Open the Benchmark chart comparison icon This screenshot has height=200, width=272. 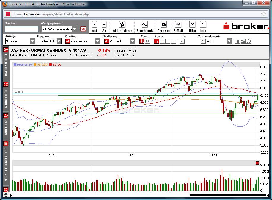(x=144, y=24)
